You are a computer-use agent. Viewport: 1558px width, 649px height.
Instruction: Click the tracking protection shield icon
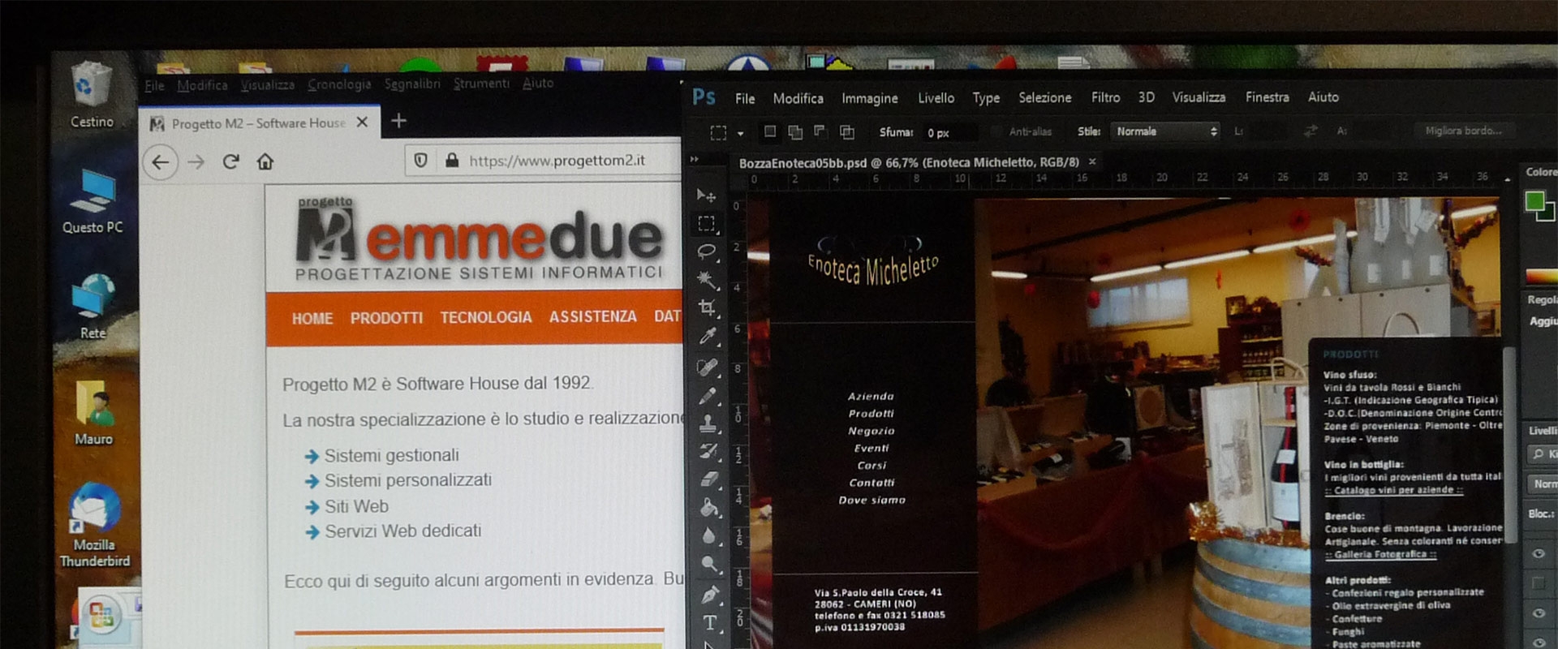420,161
